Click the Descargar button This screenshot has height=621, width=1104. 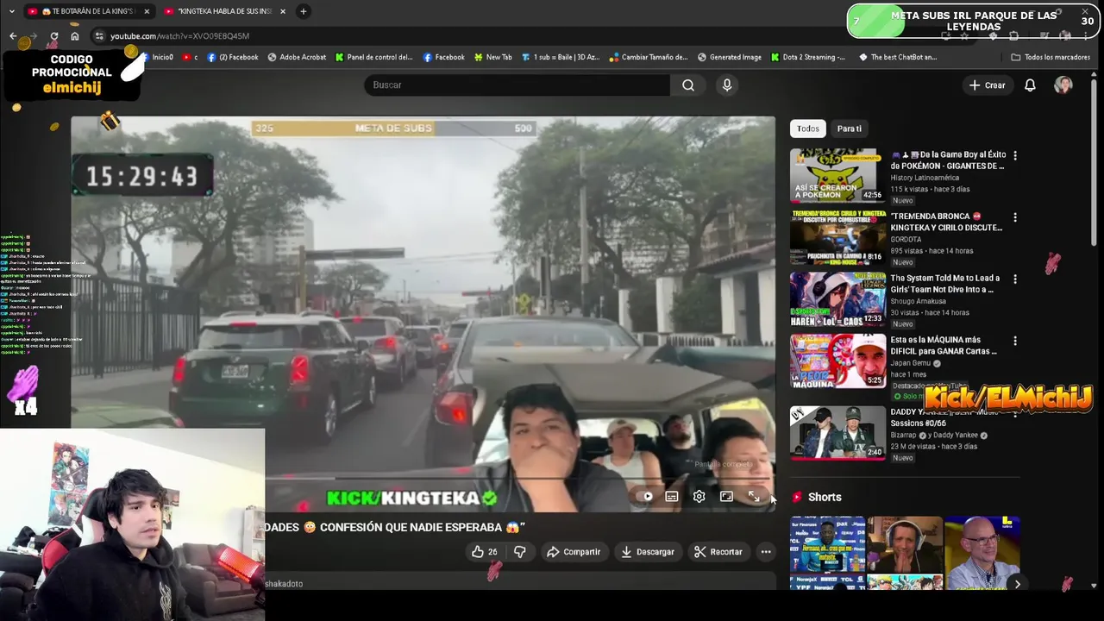coord(647,552)
